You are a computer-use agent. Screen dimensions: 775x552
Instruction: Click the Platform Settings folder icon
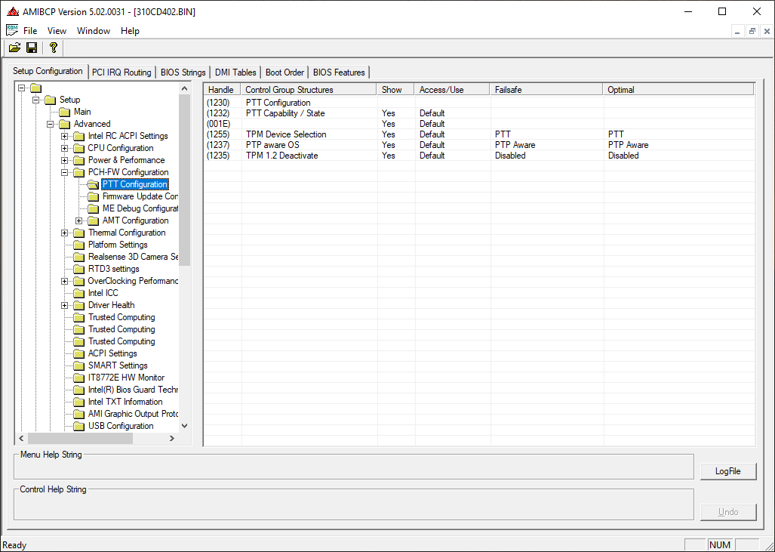click(x=79, y=245)
